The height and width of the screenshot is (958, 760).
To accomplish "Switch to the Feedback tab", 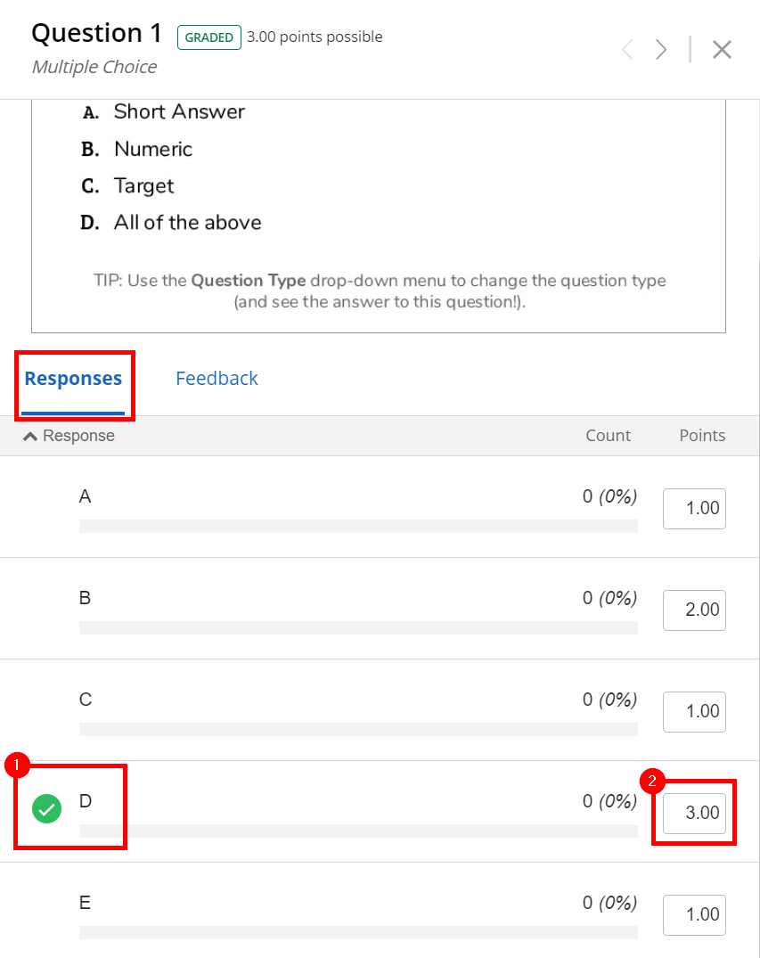I will pyautogui.click(x=217, y=378).
